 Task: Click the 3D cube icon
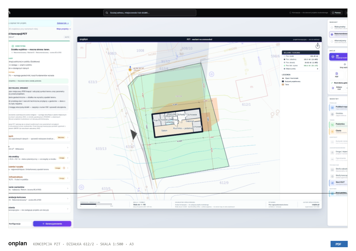click(332, 57)
